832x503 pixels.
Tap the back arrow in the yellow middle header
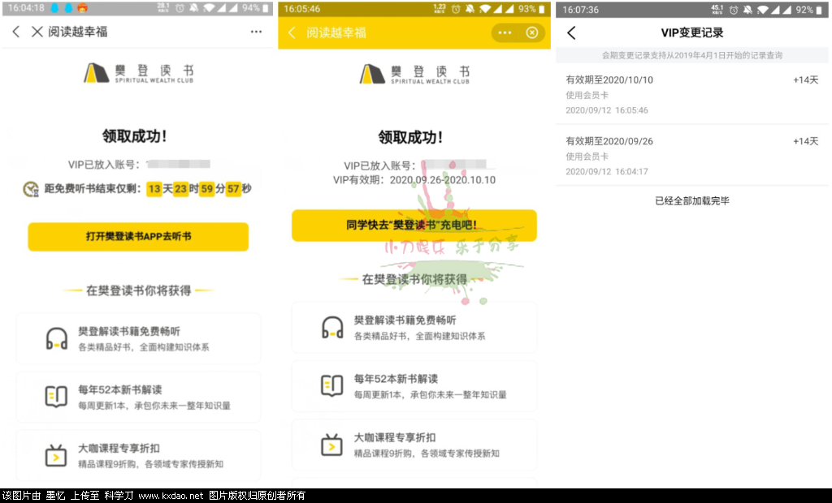292,32
